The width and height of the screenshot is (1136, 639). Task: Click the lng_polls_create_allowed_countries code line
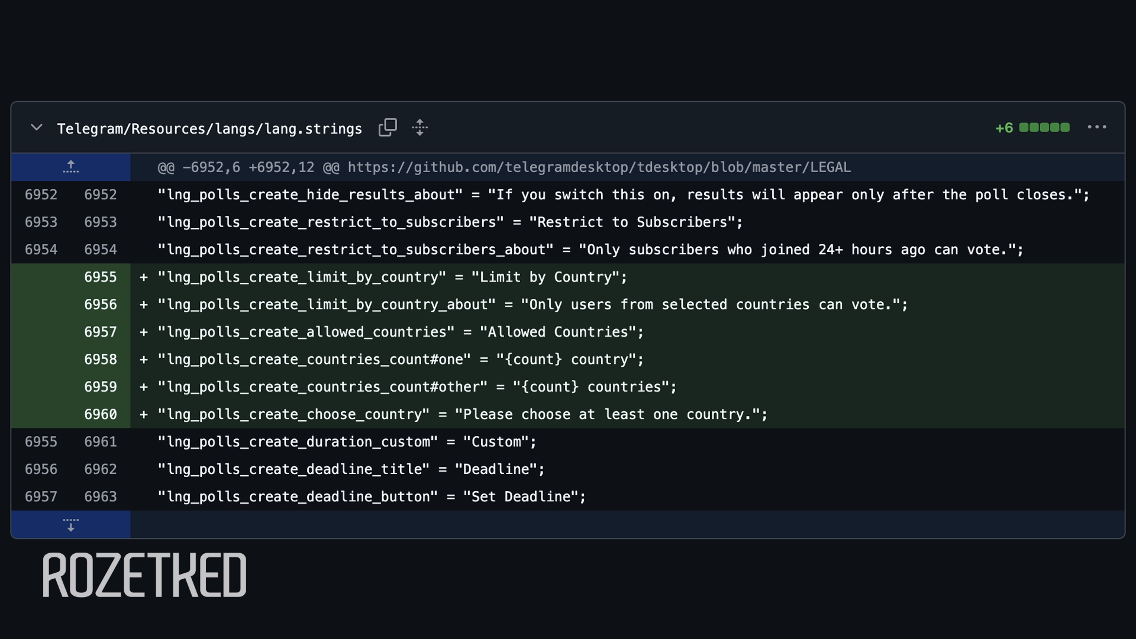(x=400, y=333)
